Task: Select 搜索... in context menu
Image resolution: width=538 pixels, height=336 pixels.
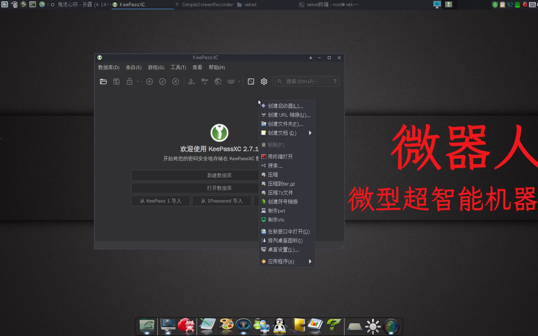Action: pyautogui.click(x=287, y=166)
